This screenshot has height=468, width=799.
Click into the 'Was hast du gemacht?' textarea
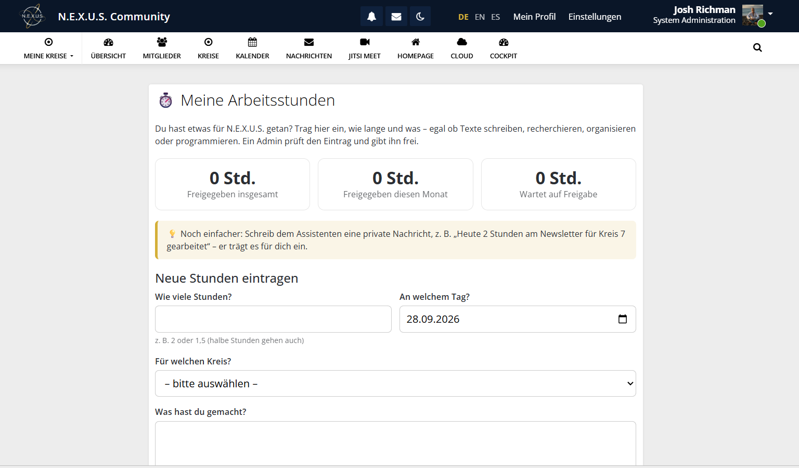[x=395, y=444]
